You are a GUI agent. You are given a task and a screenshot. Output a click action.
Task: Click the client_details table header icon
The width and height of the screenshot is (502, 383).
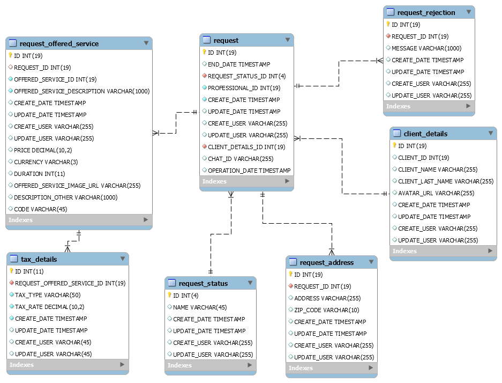(x=397, y=134)
